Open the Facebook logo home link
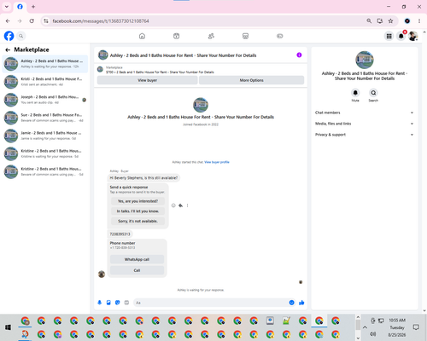The height and width of the screenshot is (341, 427). (x=9, y=36)
